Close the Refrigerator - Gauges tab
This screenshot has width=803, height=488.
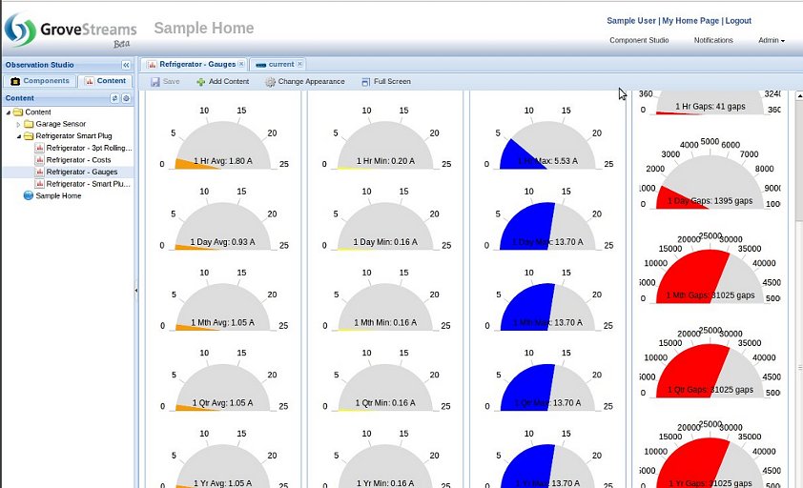tap(241, 64)
